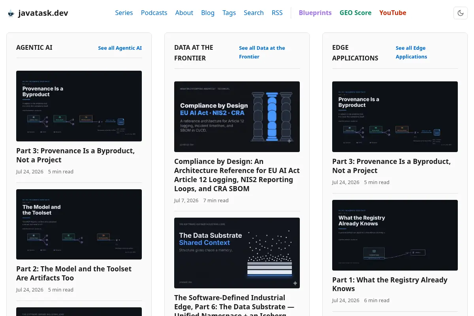Open the Search page
The height and width of the screenshot is (316, 474).
[254, 13]
